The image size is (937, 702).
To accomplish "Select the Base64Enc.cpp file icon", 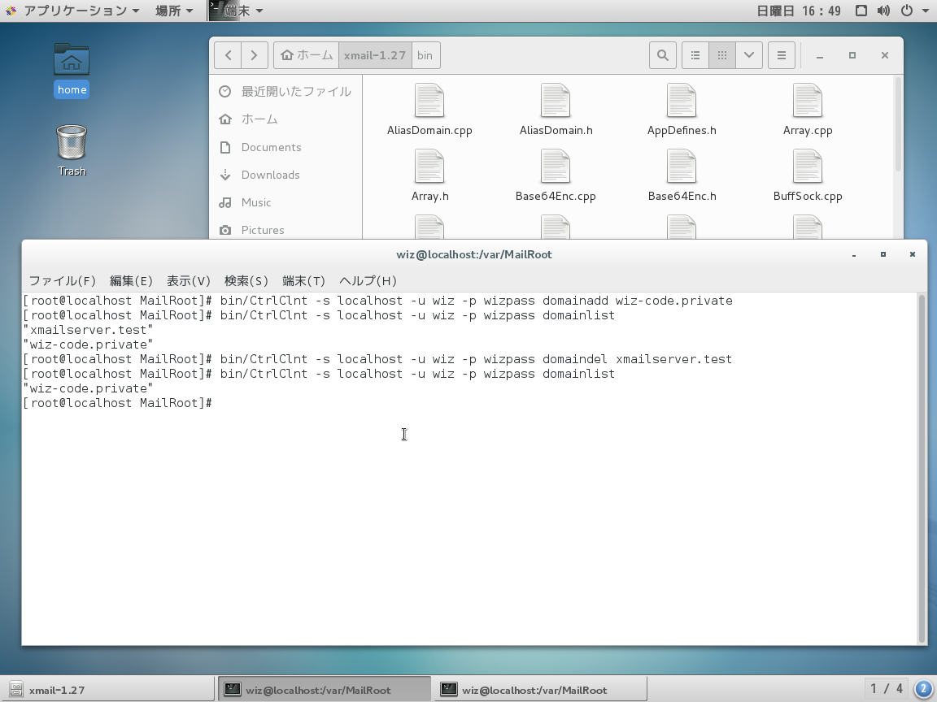I will point(556,166).
